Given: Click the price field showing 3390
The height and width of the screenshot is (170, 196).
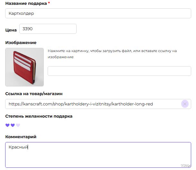Looking at the screenshot, I should [x=48, y=29].
